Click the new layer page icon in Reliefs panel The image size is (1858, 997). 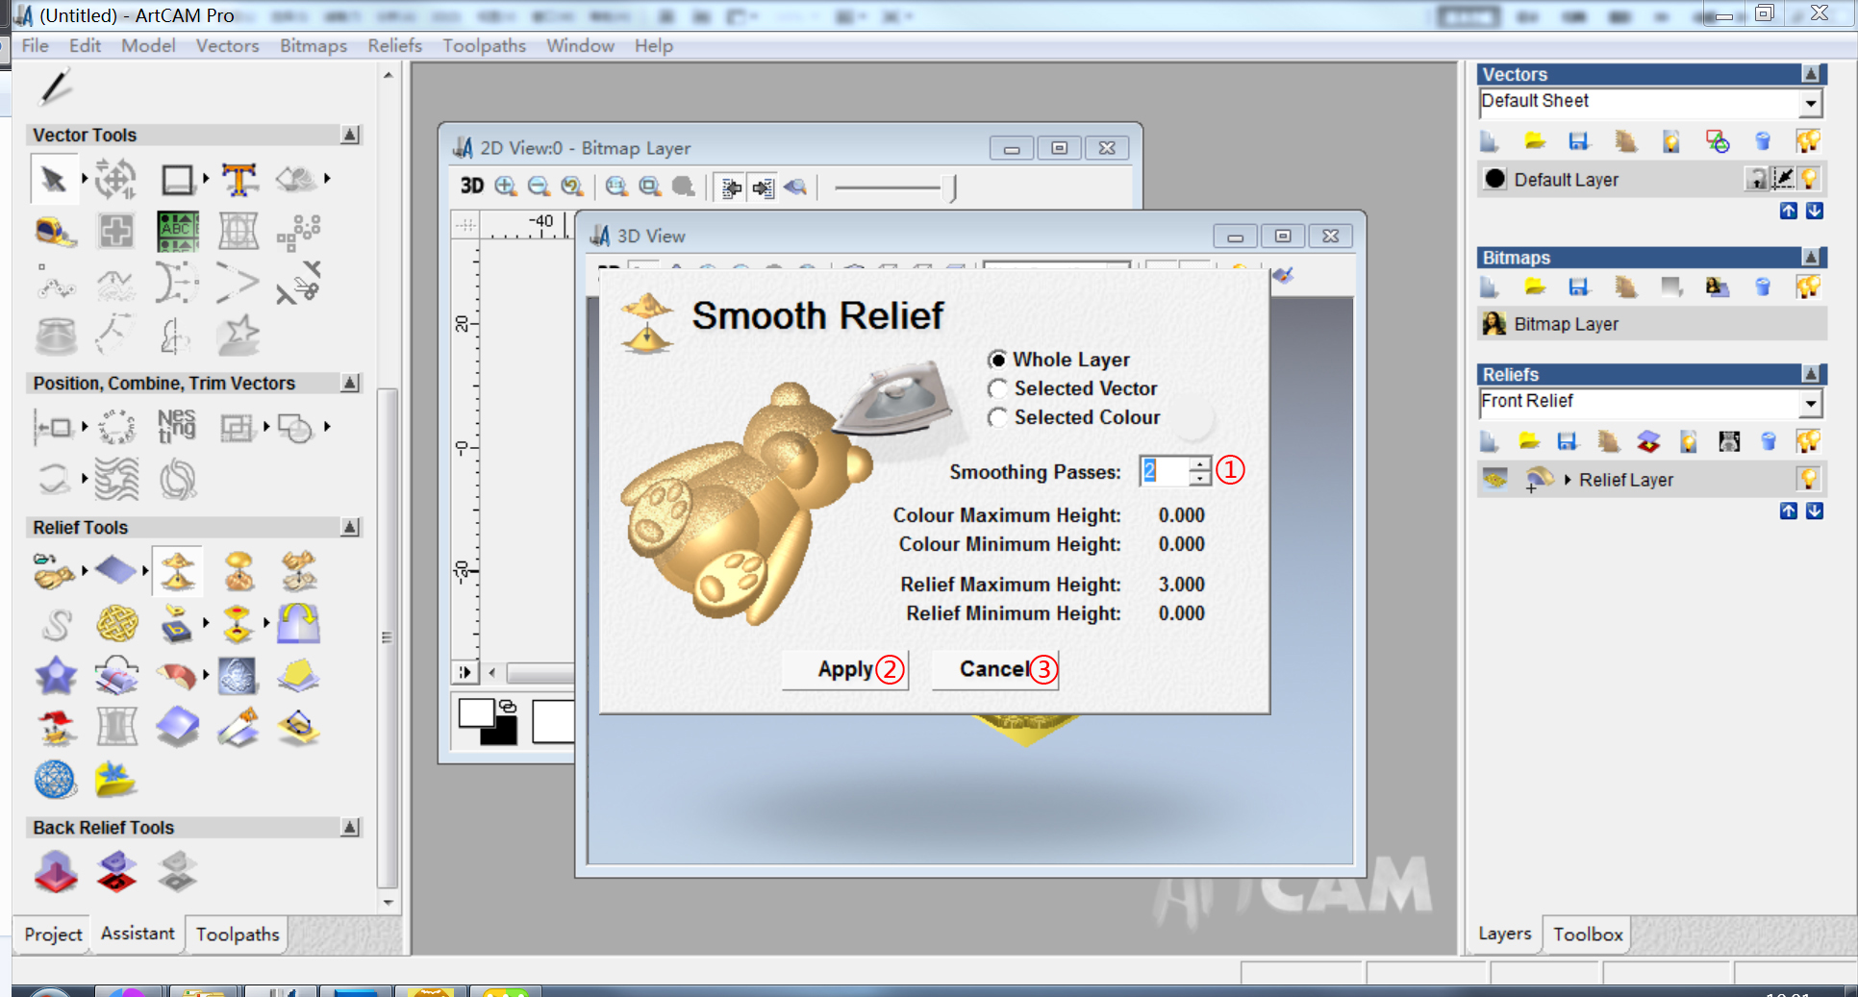click(x=1489, y=441)
